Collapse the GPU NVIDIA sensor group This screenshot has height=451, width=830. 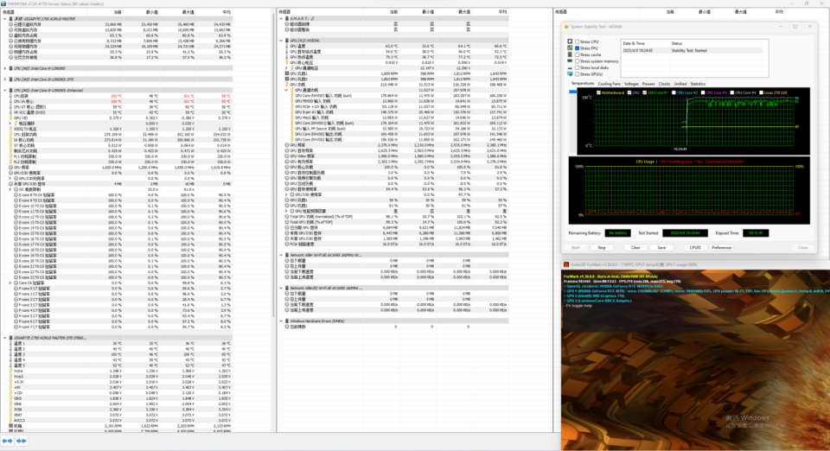click(283, 40)
